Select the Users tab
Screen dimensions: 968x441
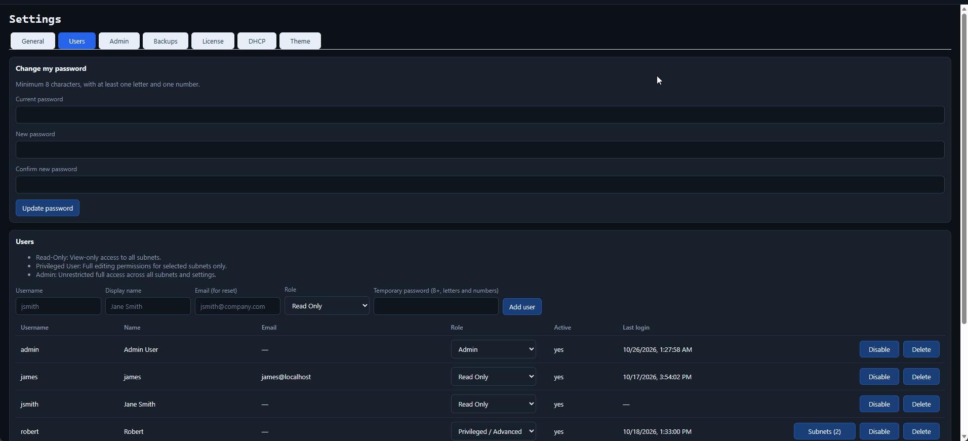(77, 41)
